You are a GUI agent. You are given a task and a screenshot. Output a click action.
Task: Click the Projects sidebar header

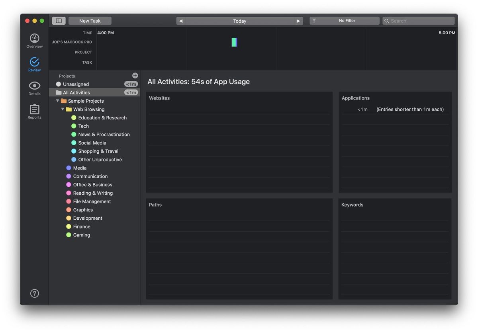67,76
